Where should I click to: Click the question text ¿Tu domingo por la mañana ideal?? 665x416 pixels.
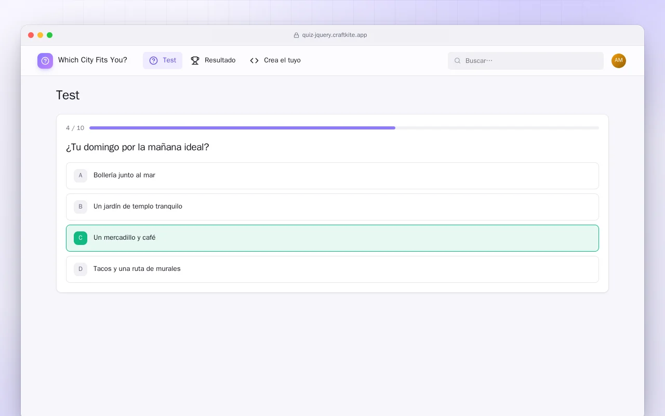pyautogui.click(x=137, y=147)
